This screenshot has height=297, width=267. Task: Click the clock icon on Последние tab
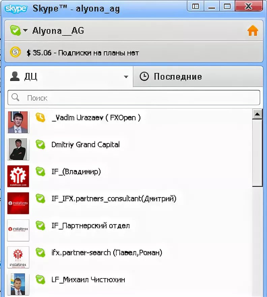pos(144,76)
